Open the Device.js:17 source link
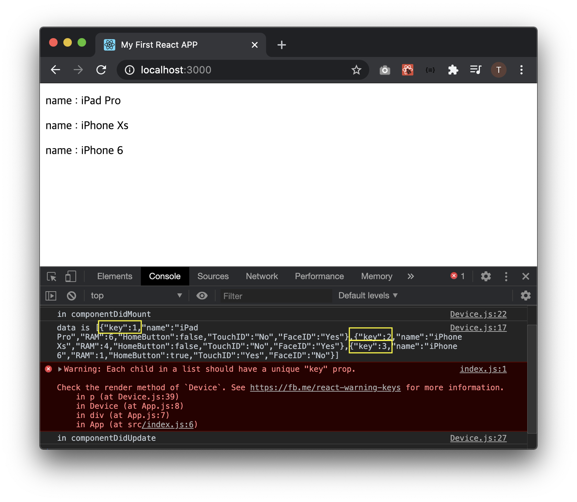The width and height of the screenshot is (577, 502). (478, 328)
